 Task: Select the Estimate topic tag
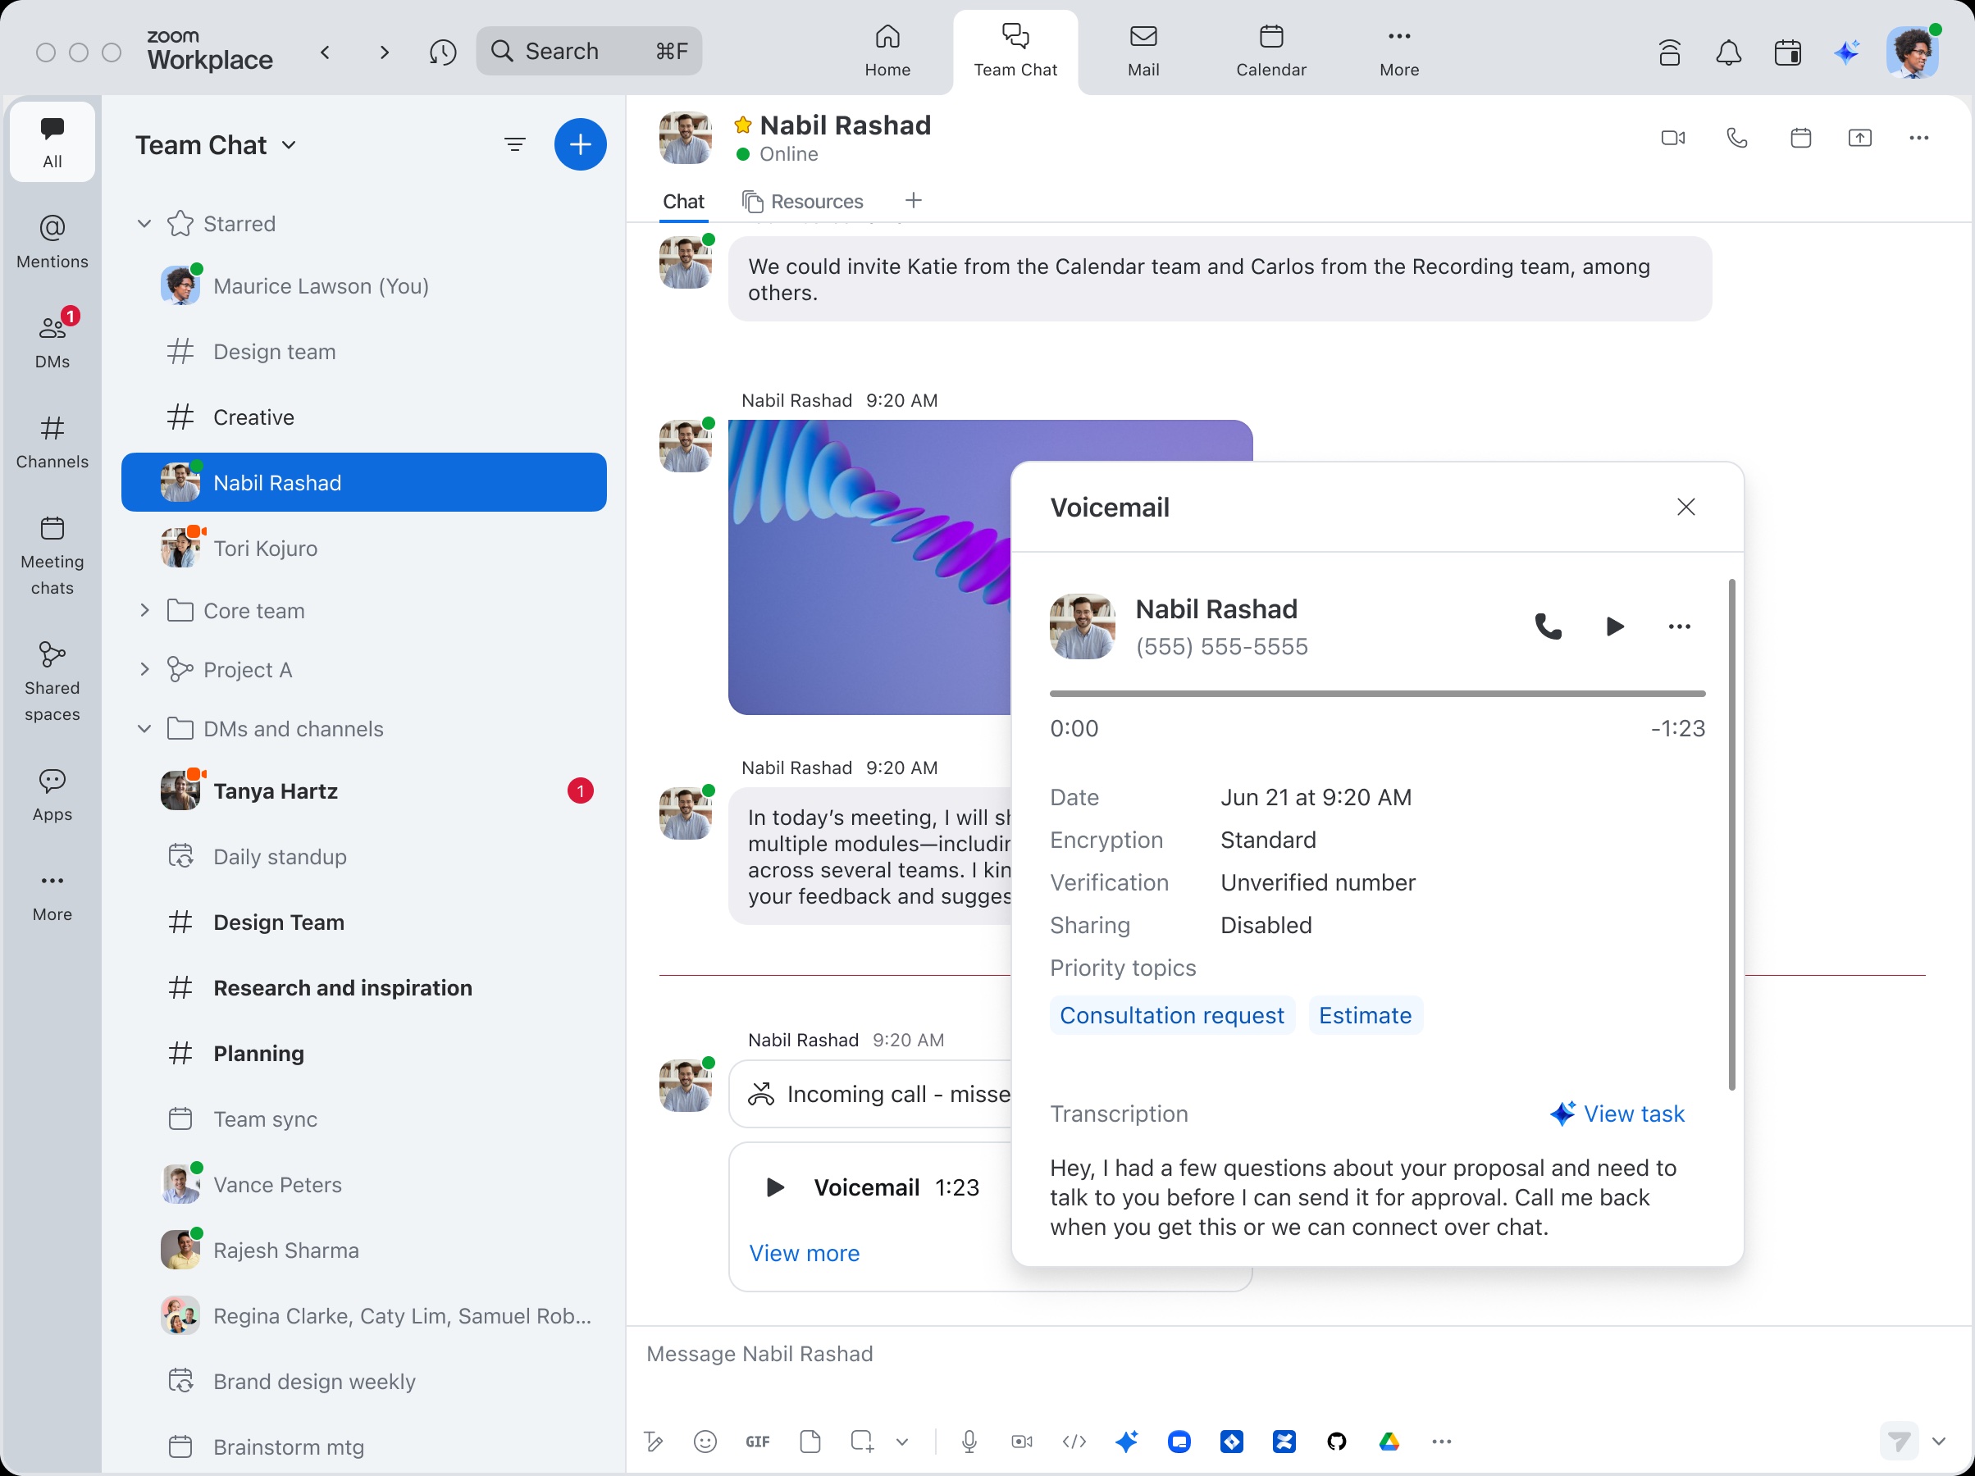pos(1365,1015)
